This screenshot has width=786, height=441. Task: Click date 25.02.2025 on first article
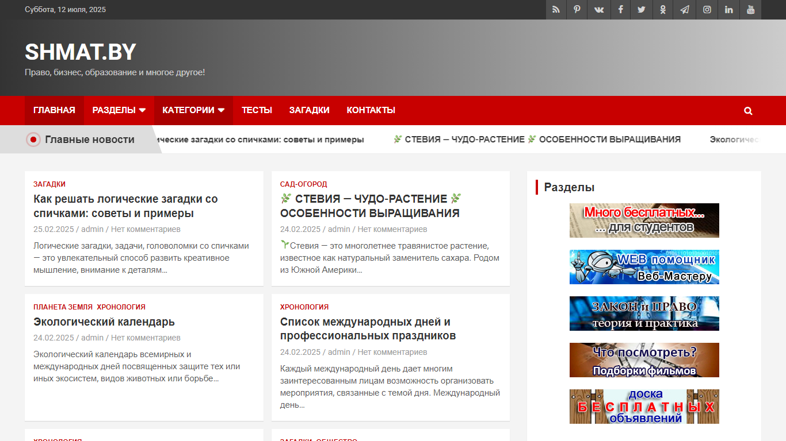54,229
